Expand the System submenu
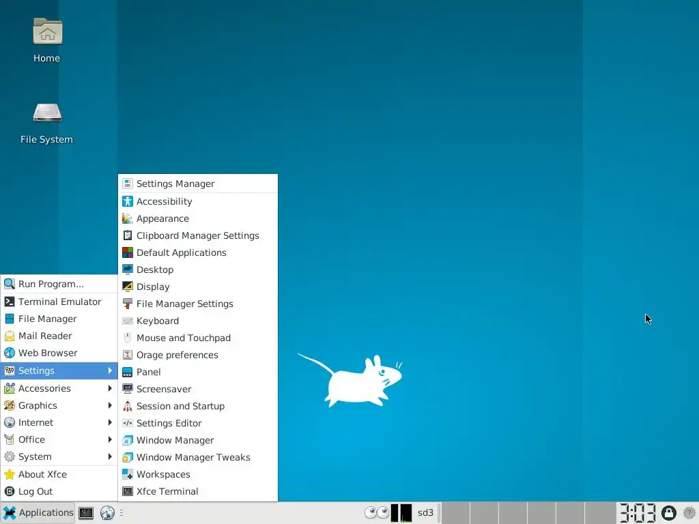This screenshot has height=524, width=699. point(59,456)
